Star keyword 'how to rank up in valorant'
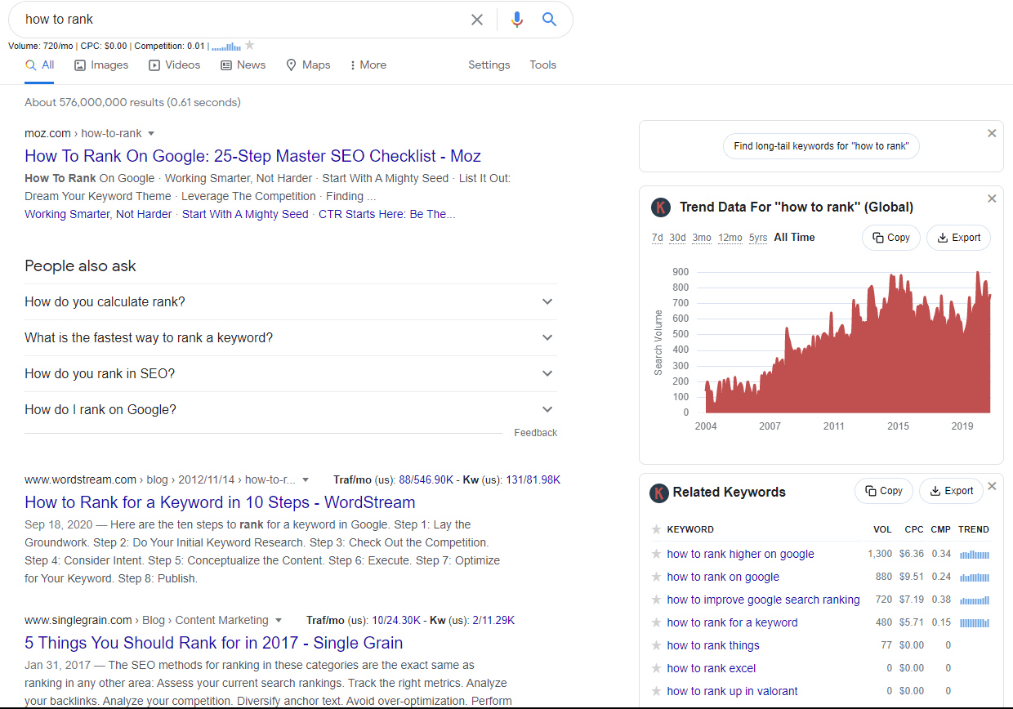Image resolution: width=1013 pixels, height=709 pixels. [x=655, y=691]
